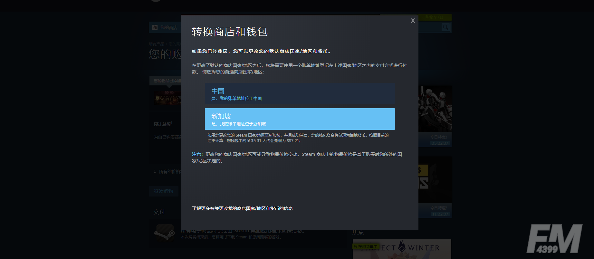This screenshot has width=594, height=259.
Task: Choose 新加坡 as store country option
Action: point(300,119)
